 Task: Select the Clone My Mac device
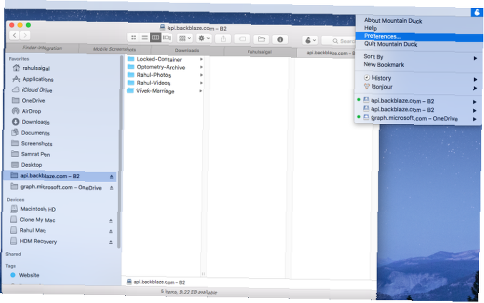32,220
